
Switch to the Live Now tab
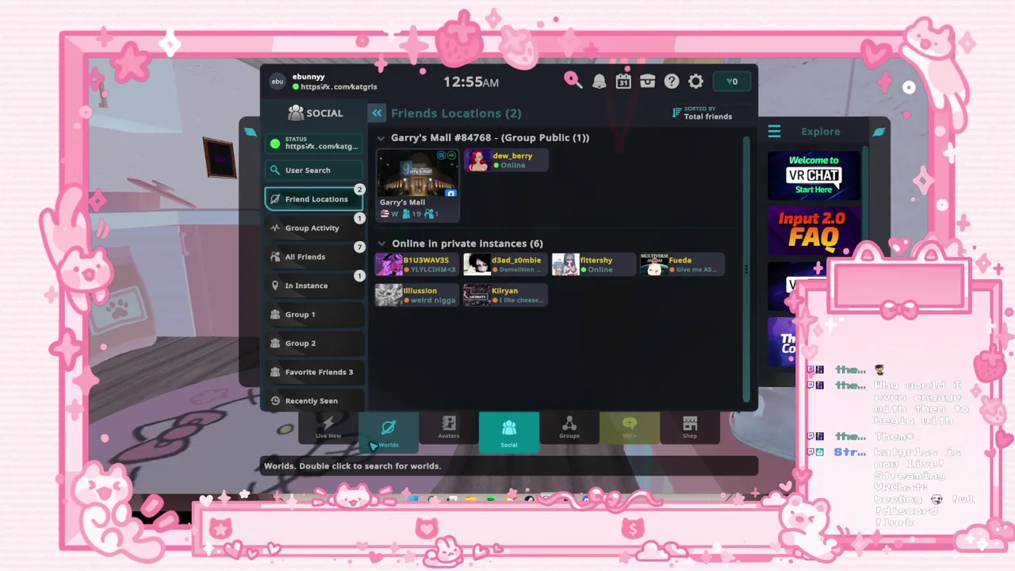point(328,427)
